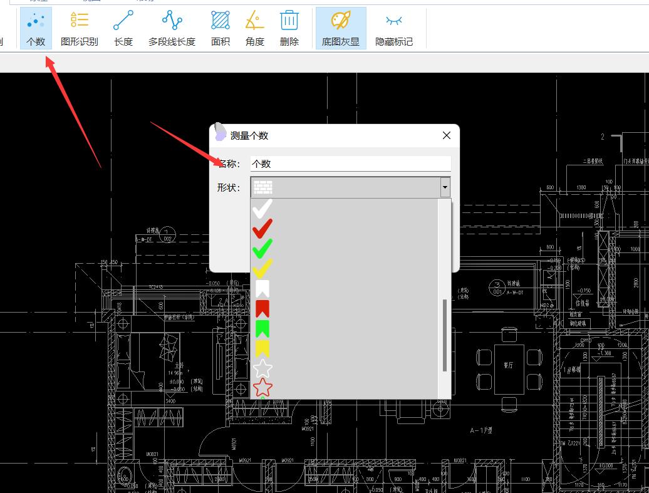This screenshot has height=493, width=649.
Task: Close the 测量个数 dialog
Action: (x=447, y=135)
